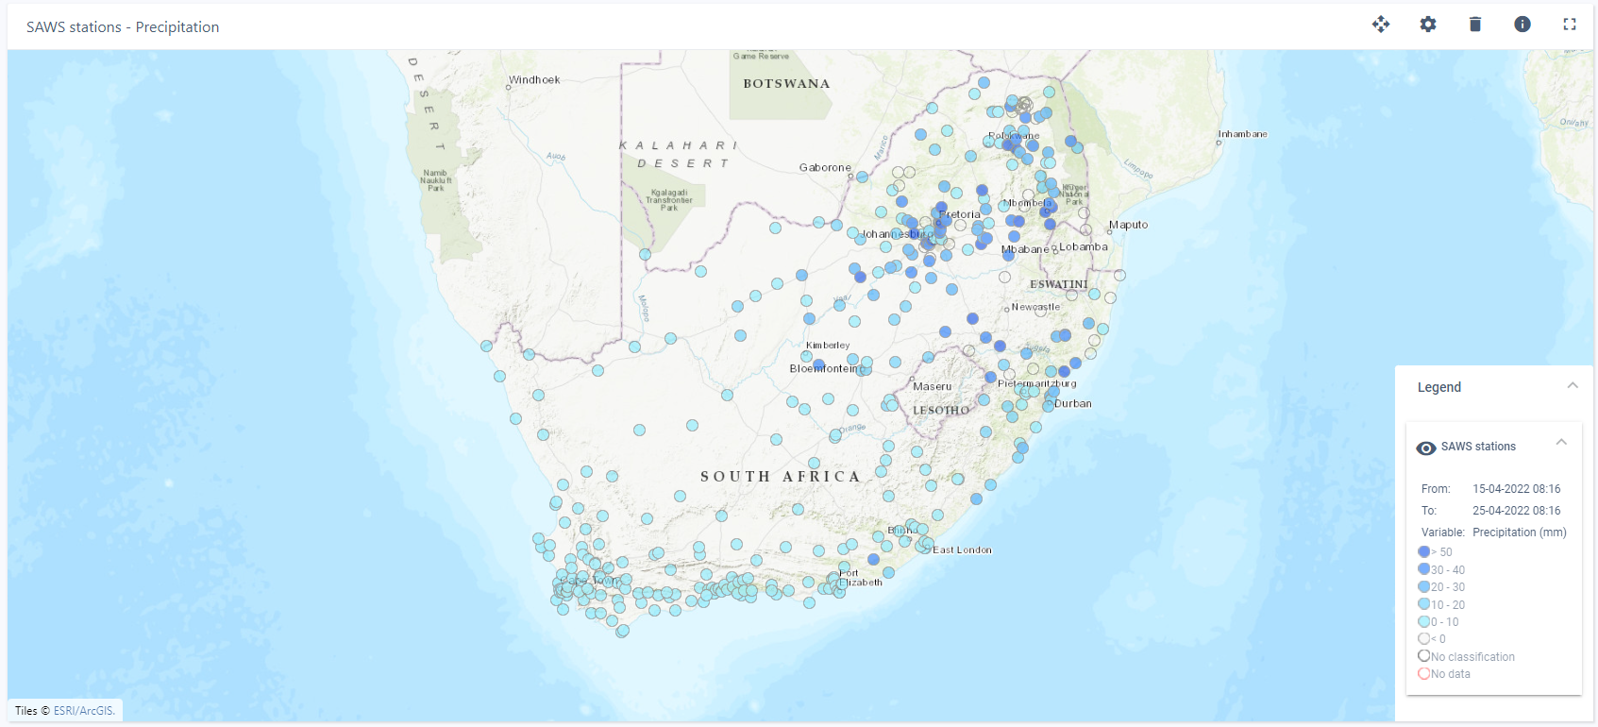Click the 'No classification' legend circle
Viewport: 1598px width, 727px height.
1424,656
